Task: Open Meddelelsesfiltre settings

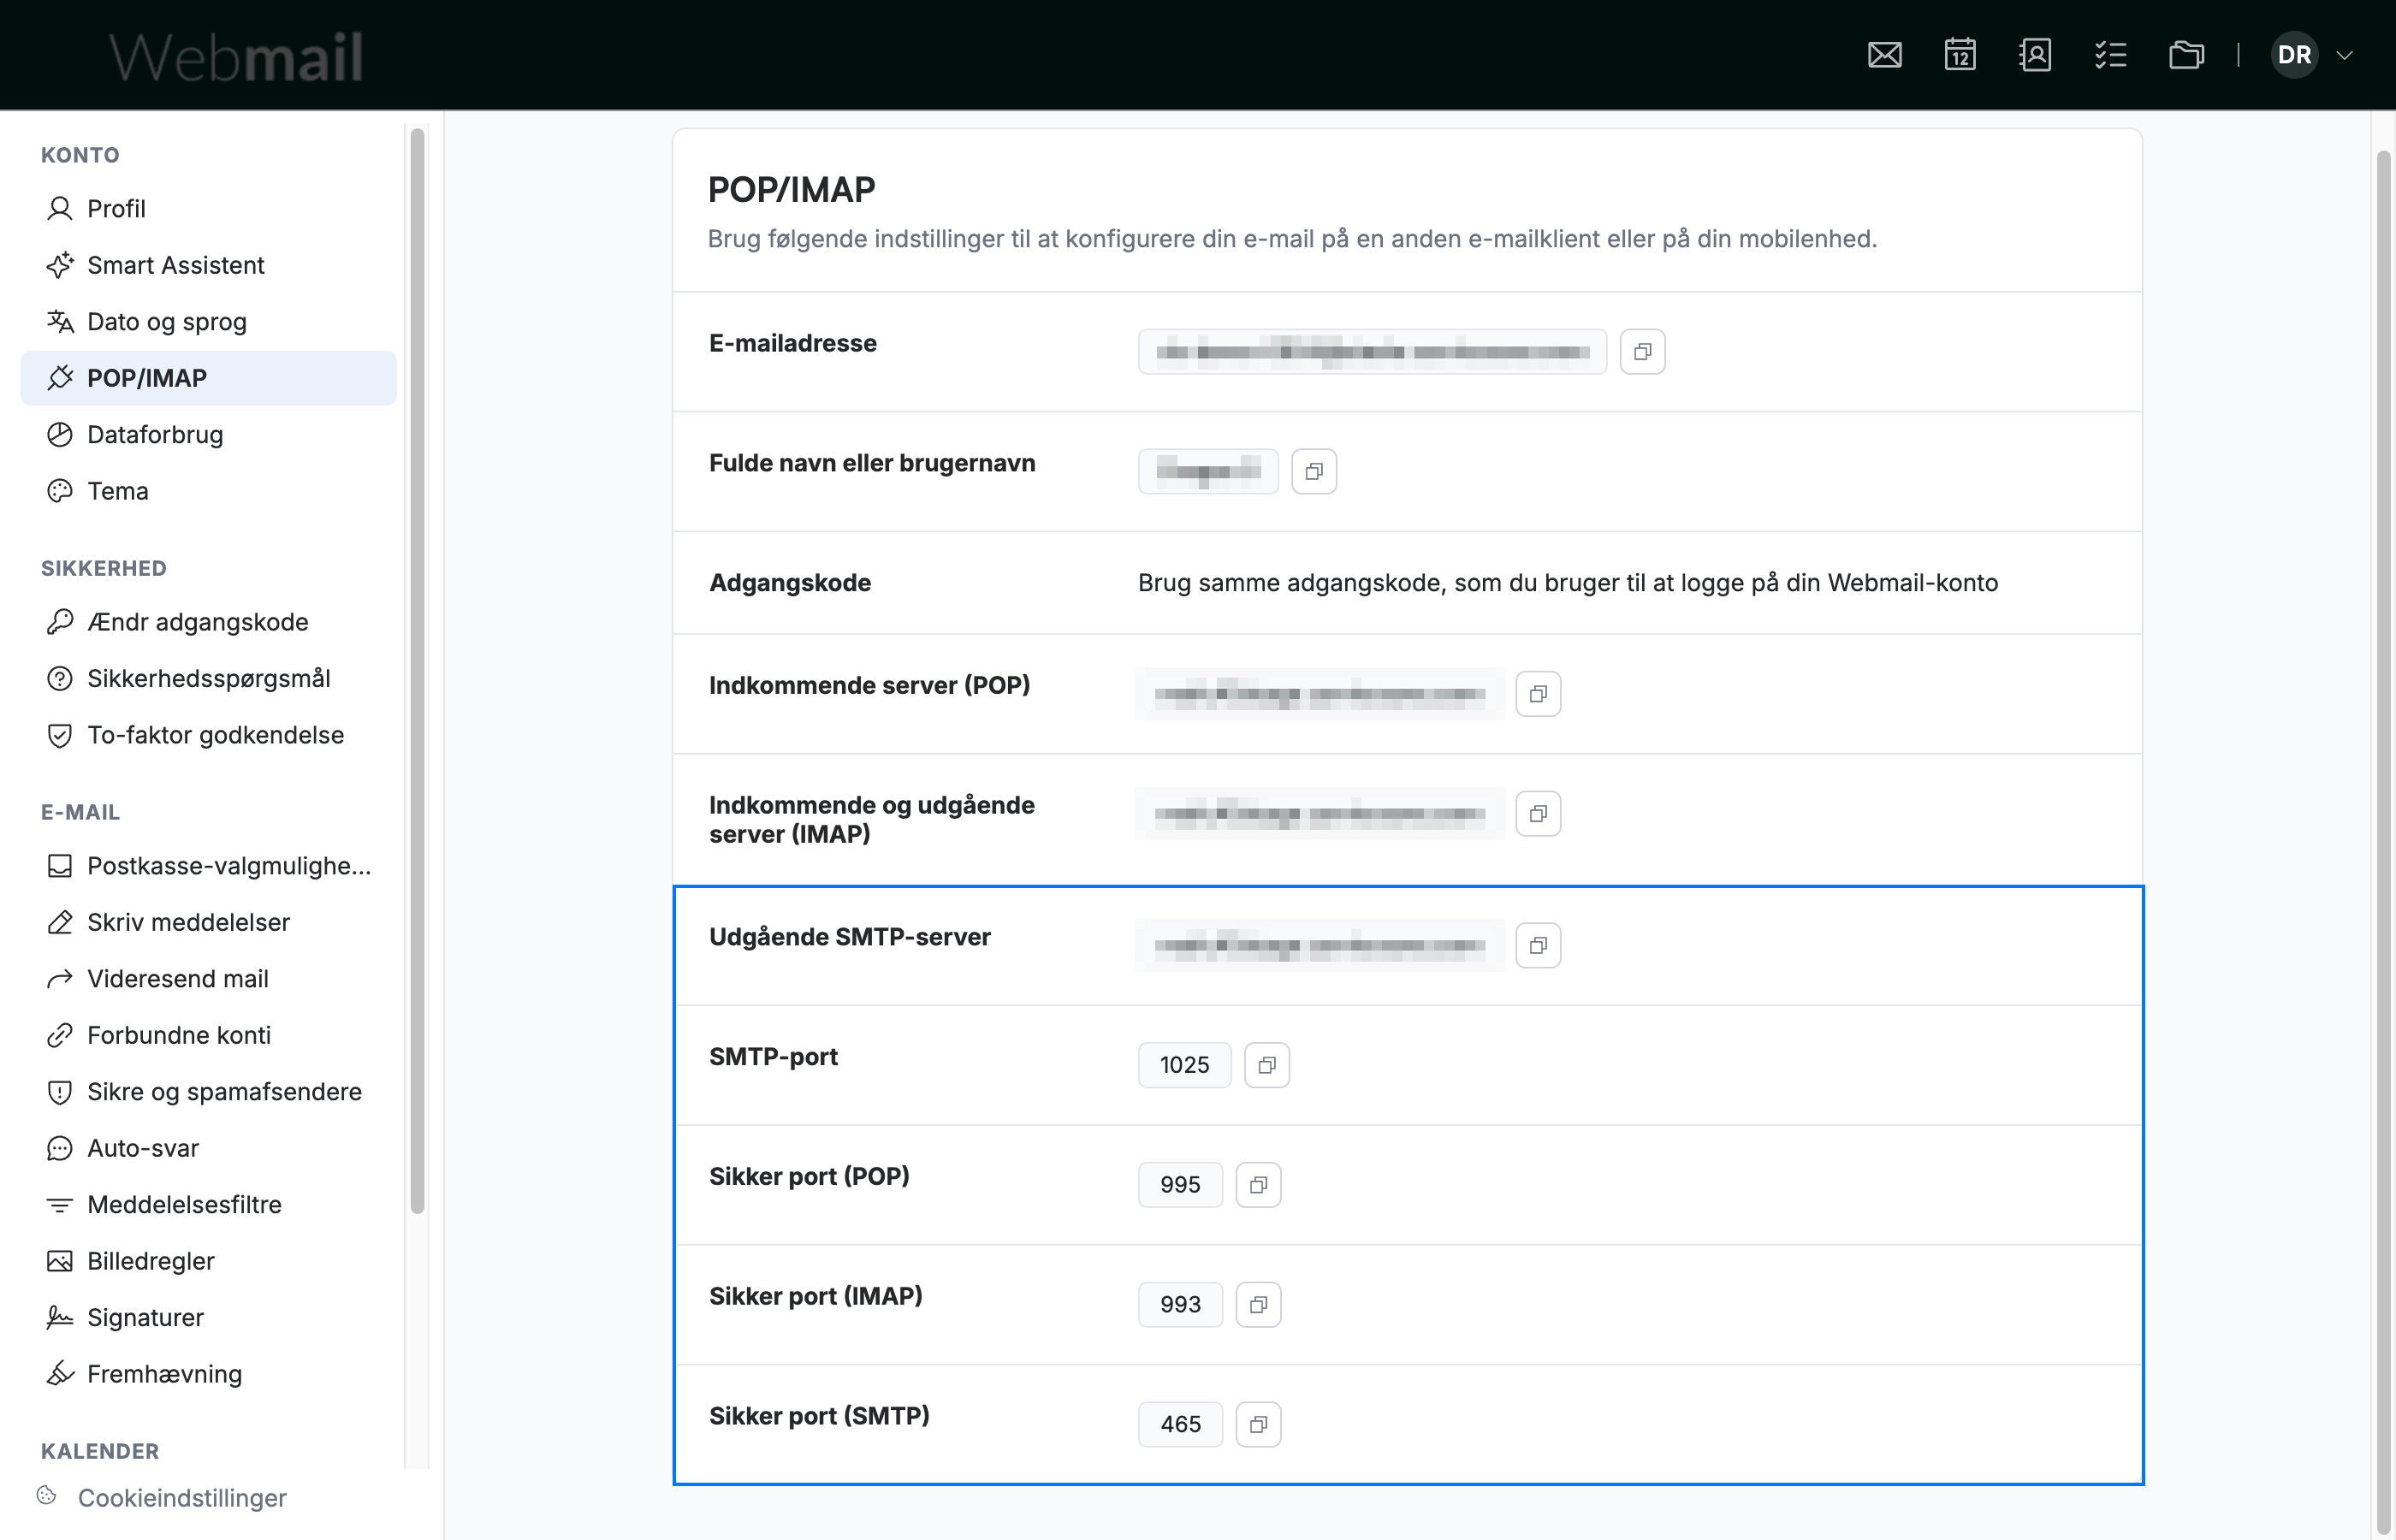Action: [x=208, y=1205]
